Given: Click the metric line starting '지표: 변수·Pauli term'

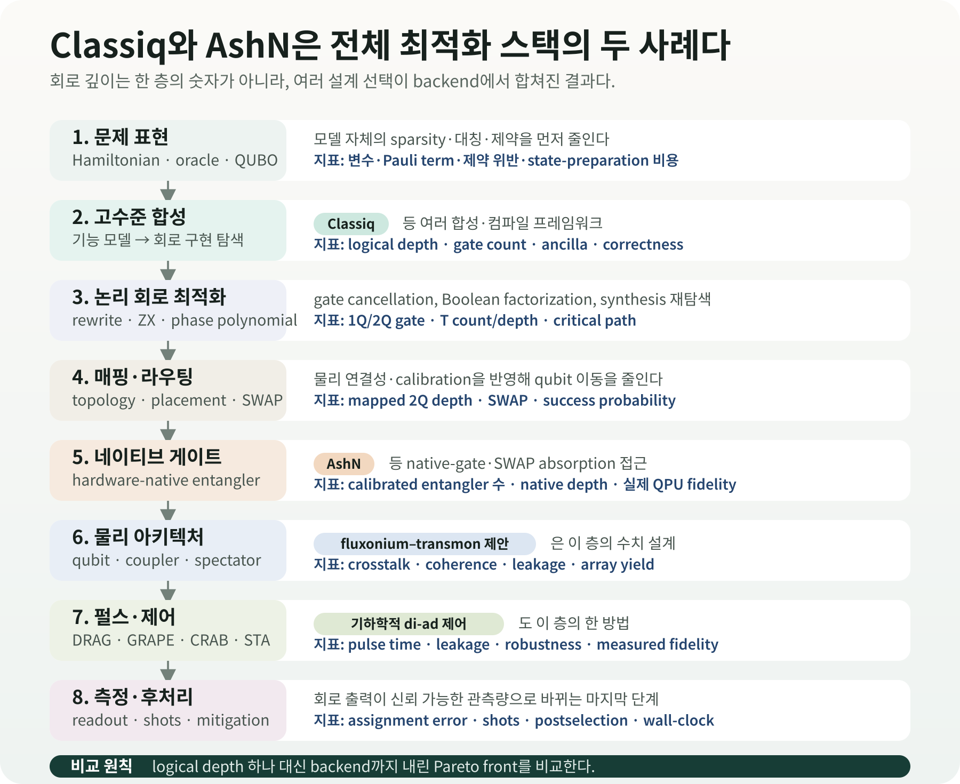Looking at the screenshot, I should click(x=496, y=161).
